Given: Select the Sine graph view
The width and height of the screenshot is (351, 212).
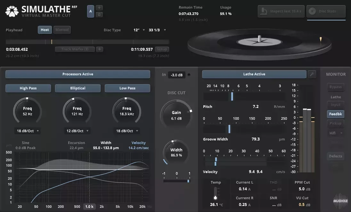Looking at the screenshot, I should click(26, 145).
